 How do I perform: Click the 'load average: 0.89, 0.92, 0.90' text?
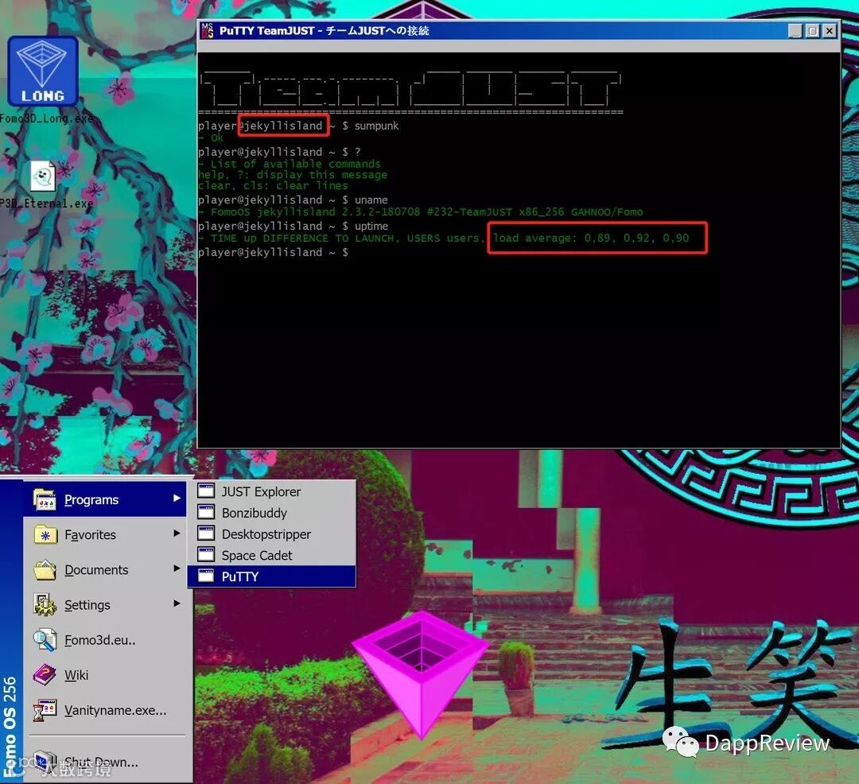pyautogui.click(x=590, y=238)
